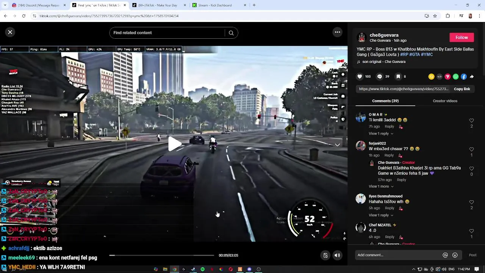Expand View 1 reply under Ilyes Benmahmoued
This screenshot has height=273, width=485.
pos(381,215)
